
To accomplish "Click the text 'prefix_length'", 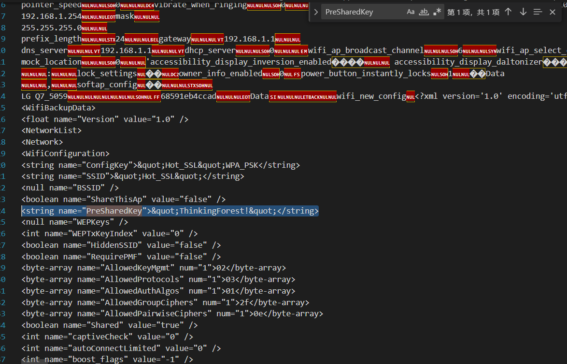I will [x=51, y=39].
